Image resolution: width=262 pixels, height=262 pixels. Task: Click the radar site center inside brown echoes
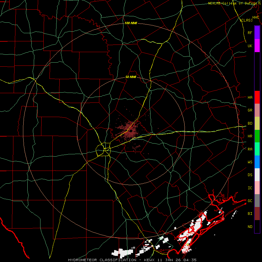click(x=131, y=131)
